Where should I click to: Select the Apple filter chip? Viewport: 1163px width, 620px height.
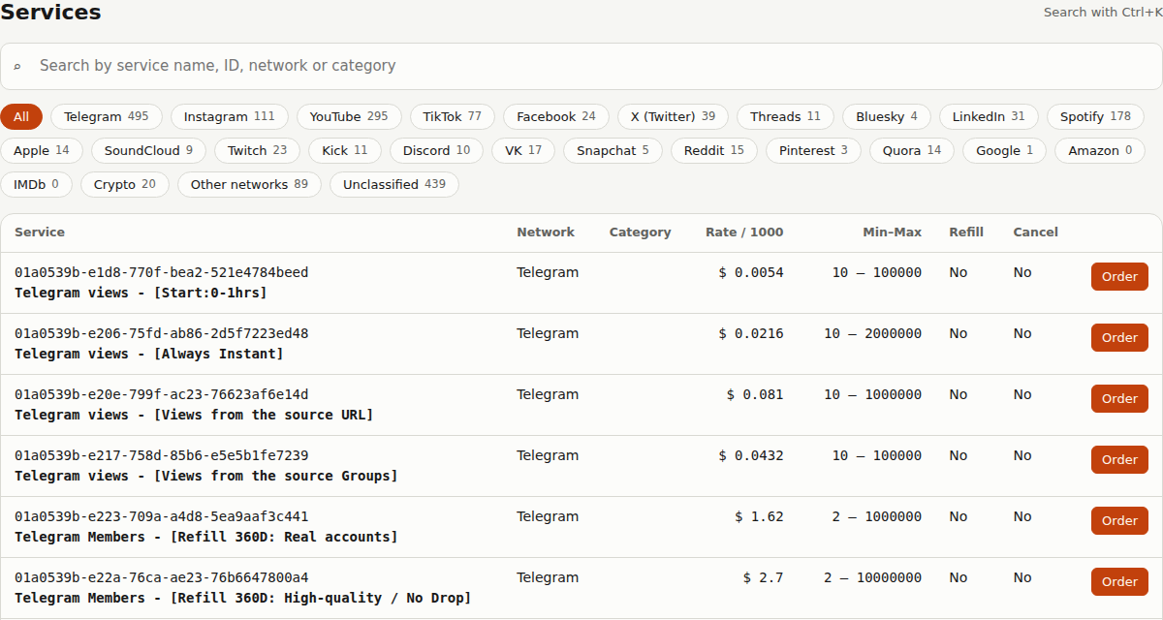click(42, 151)
